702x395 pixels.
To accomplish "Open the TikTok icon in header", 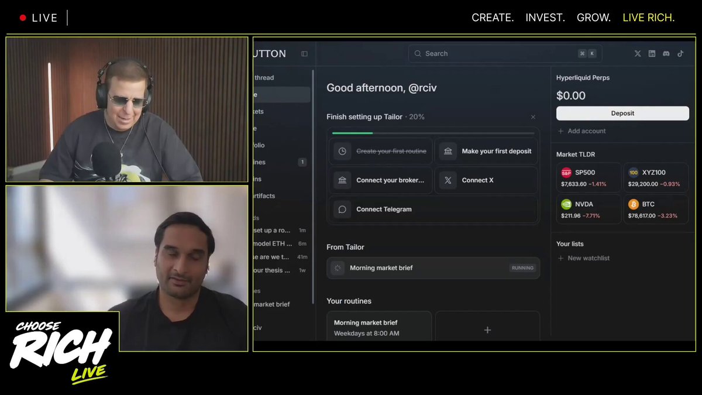I will (680, 53).
